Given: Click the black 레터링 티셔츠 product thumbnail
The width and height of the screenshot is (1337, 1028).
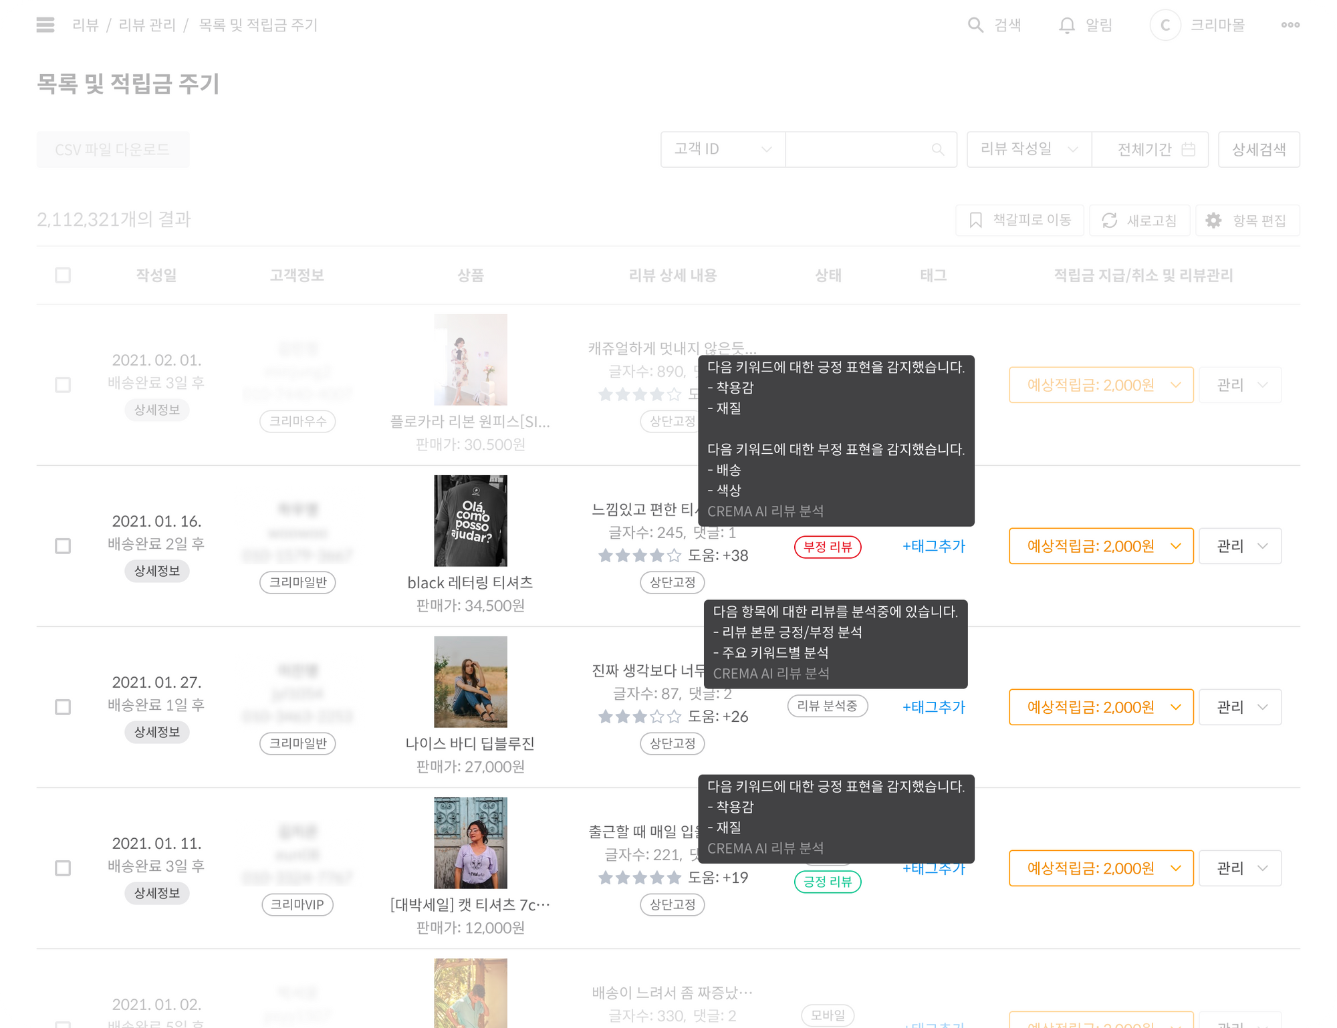Looking at the screenshot, I should coord(471,521).
